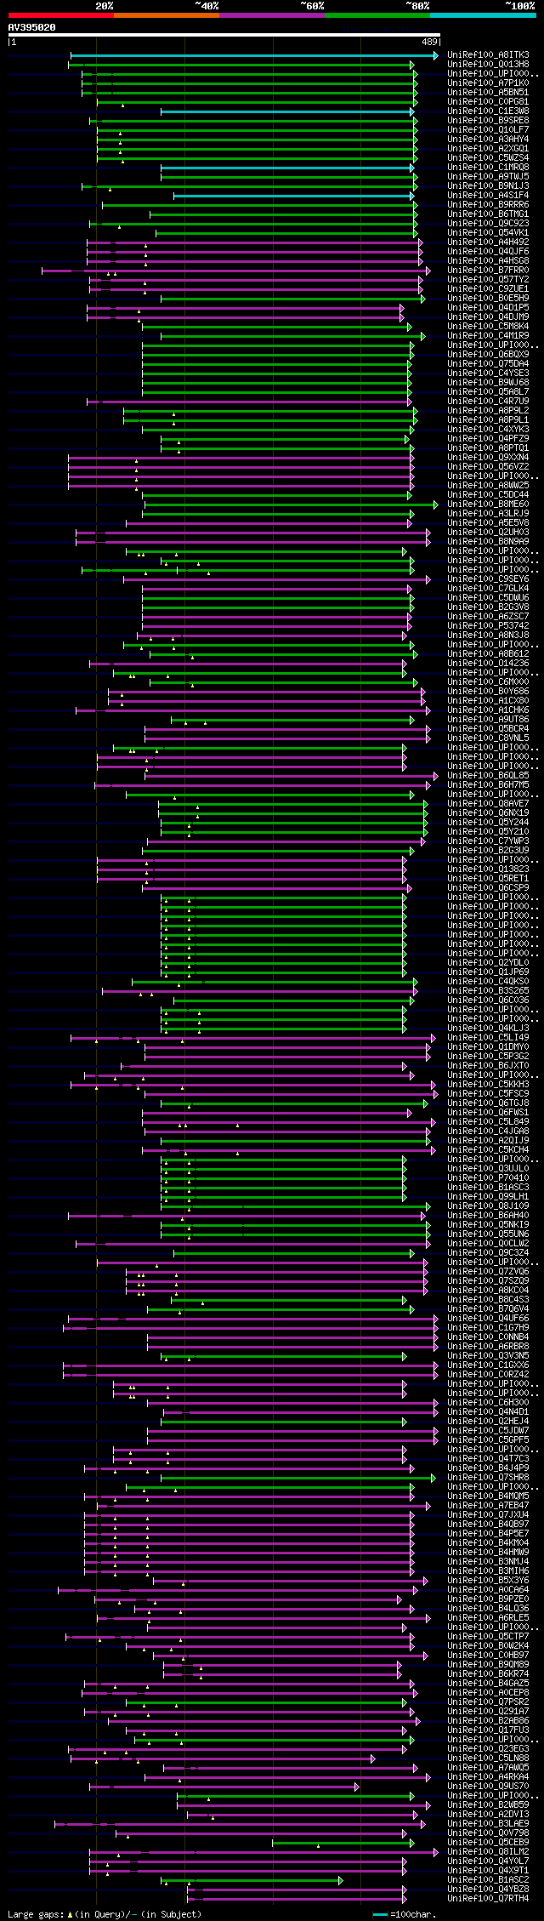Screen dimensions: 544x1921
Task: Select the UniRef100_C5M8K4 label
Action: pyautogui.click(x=488, y=327)
